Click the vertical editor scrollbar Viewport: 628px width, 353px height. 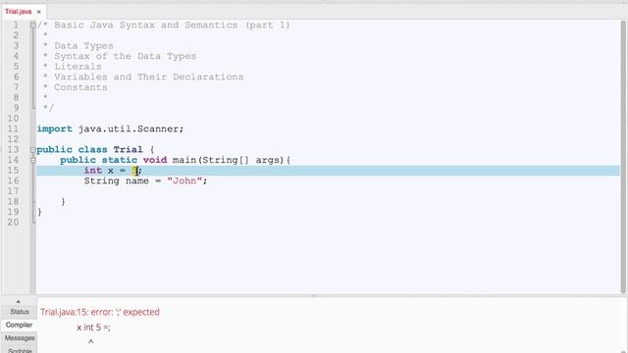[623, 156]
